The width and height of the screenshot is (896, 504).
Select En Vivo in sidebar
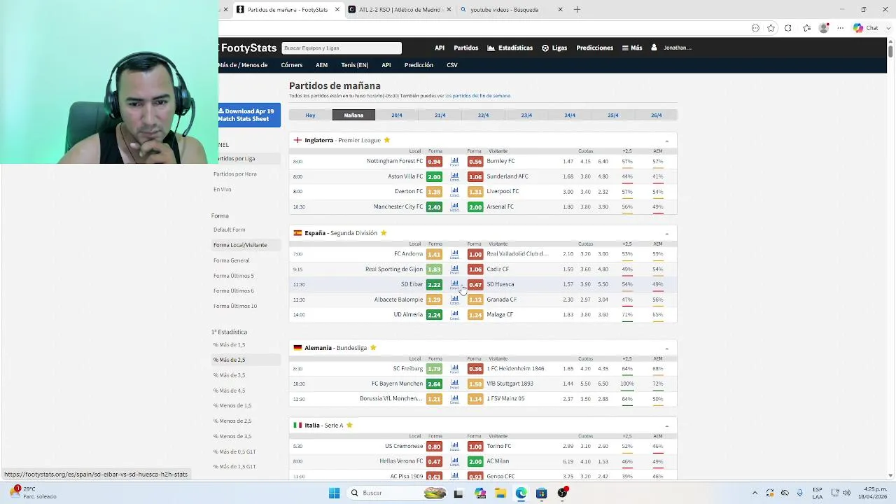click(222, 190)
